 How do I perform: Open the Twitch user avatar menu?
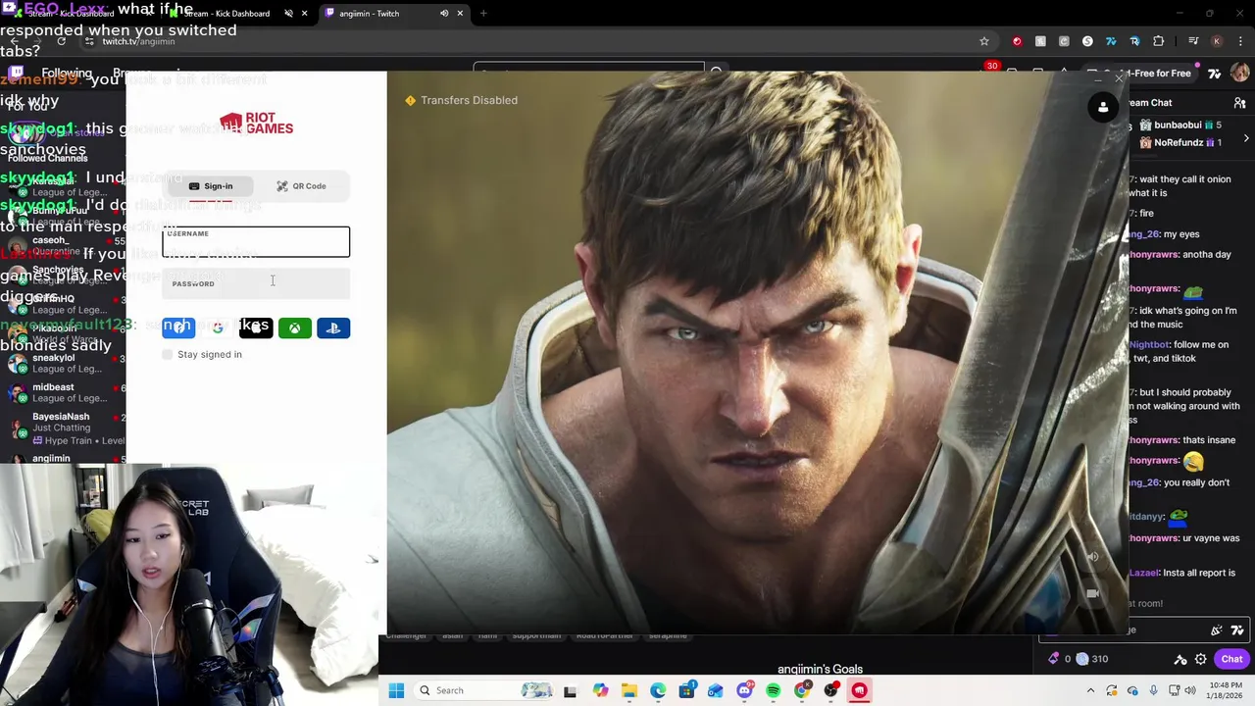click(x=1240, y=74)
